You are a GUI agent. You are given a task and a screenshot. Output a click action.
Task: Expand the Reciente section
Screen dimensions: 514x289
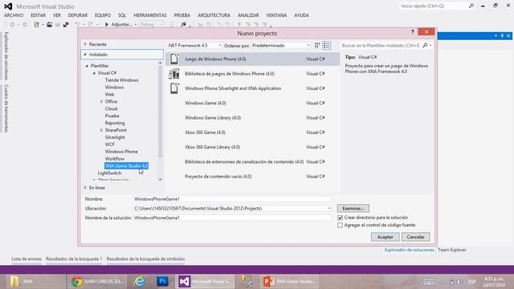pos(86,44)
